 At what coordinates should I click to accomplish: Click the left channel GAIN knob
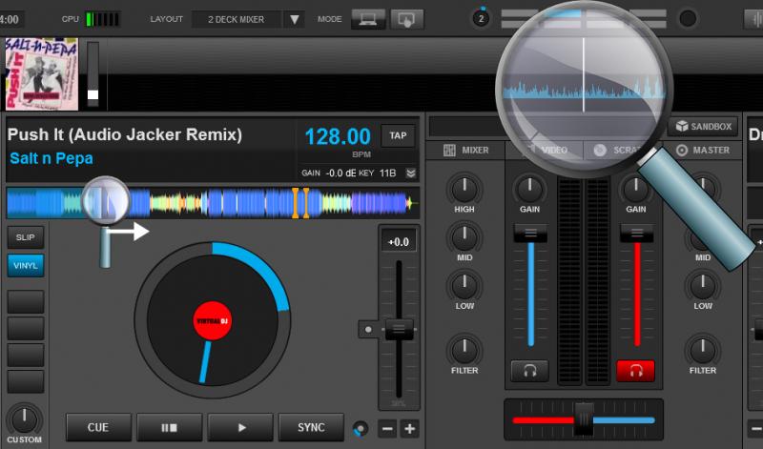tap(529, 189)
